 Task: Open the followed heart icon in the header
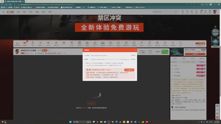tap(187, 12)
